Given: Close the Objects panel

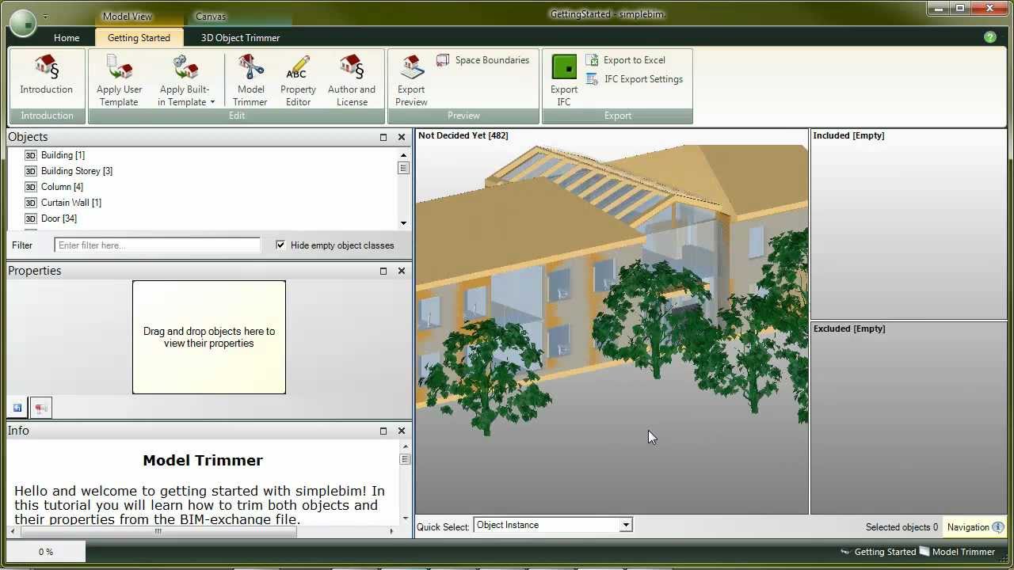Looking at the screenshot, I should [402, 137].
